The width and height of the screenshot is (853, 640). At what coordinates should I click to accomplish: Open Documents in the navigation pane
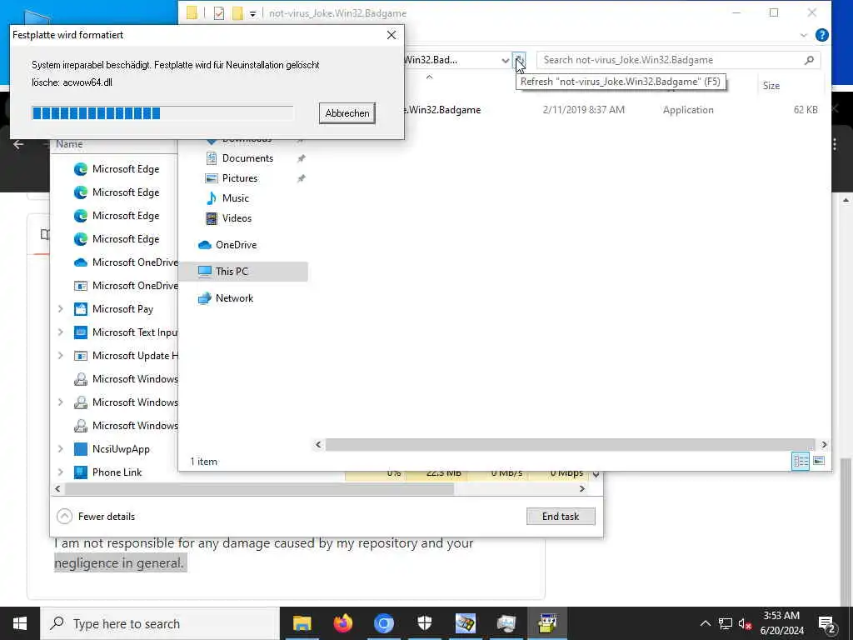(247, 158)
